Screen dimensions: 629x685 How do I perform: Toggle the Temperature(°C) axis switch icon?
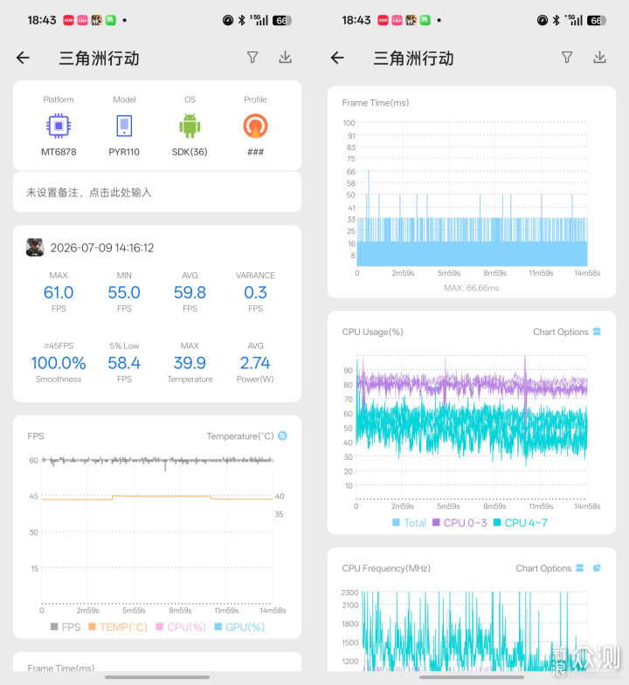pyautogui.click(x=282, y=435)
